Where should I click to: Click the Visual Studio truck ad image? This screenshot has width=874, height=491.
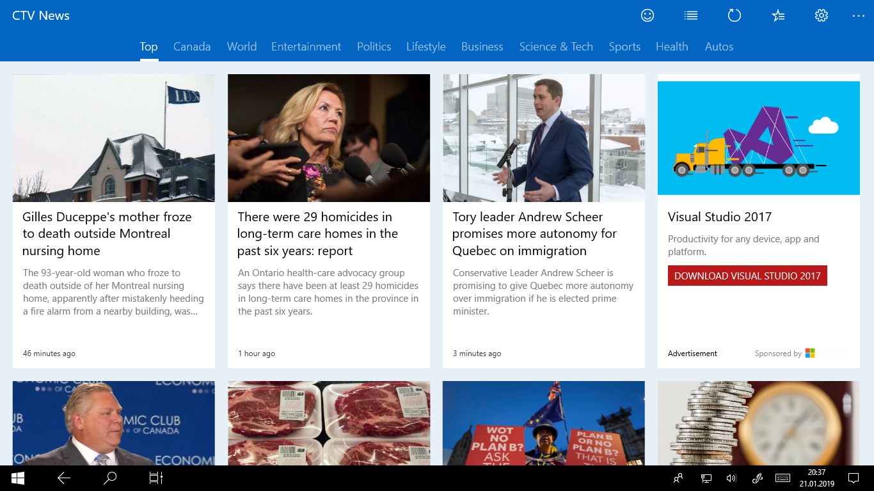(x=759, y=138)
